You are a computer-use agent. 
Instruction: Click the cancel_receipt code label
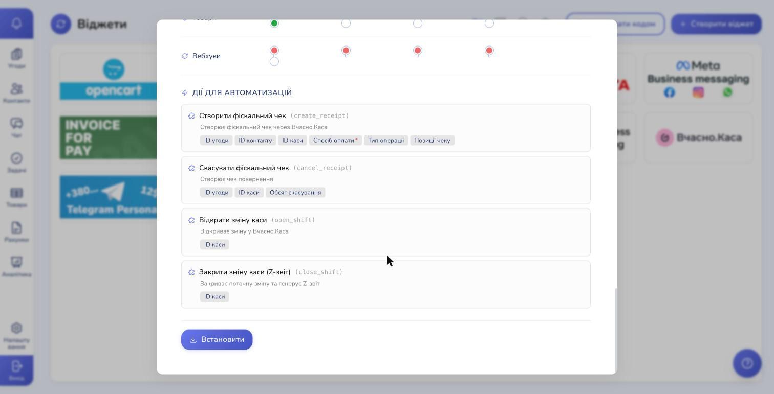click(x=322, y=168)
